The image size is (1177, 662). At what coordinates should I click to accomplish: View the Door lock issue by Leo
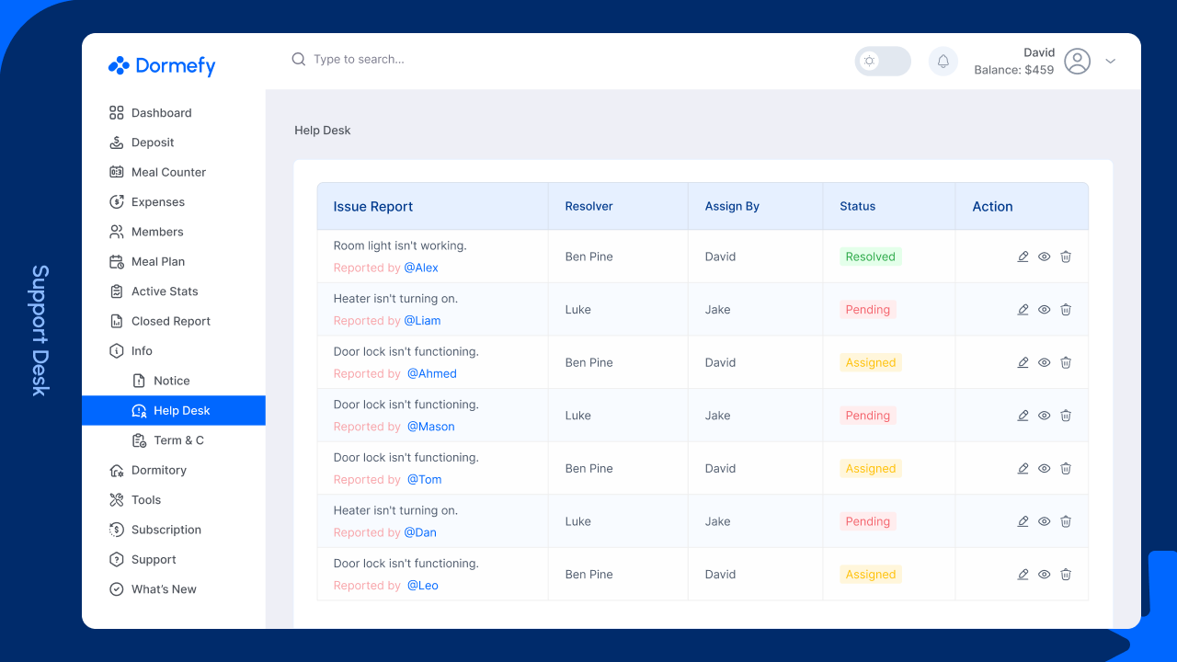coord(1044,575)
